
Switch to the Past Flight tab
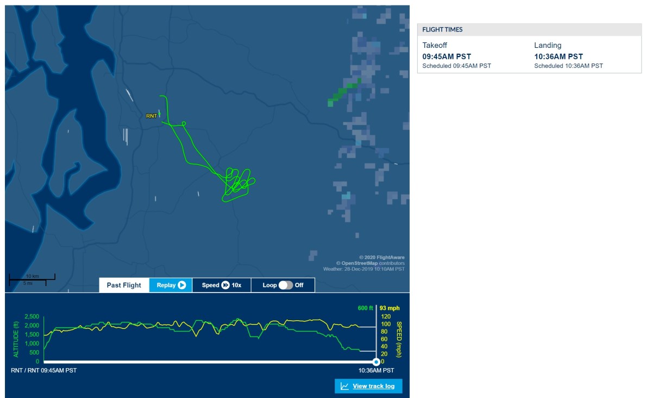(x=124, y=285)
